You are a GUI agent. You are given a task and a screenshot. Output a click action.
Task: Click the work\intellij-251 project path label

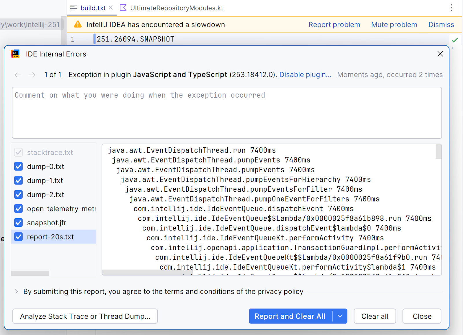30,25
